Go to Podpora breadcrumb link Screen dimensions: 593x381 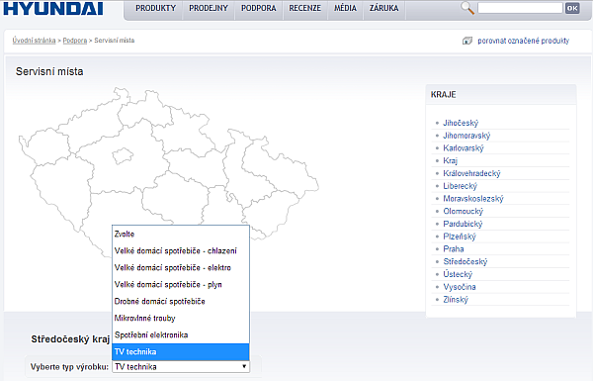[75, 41]
